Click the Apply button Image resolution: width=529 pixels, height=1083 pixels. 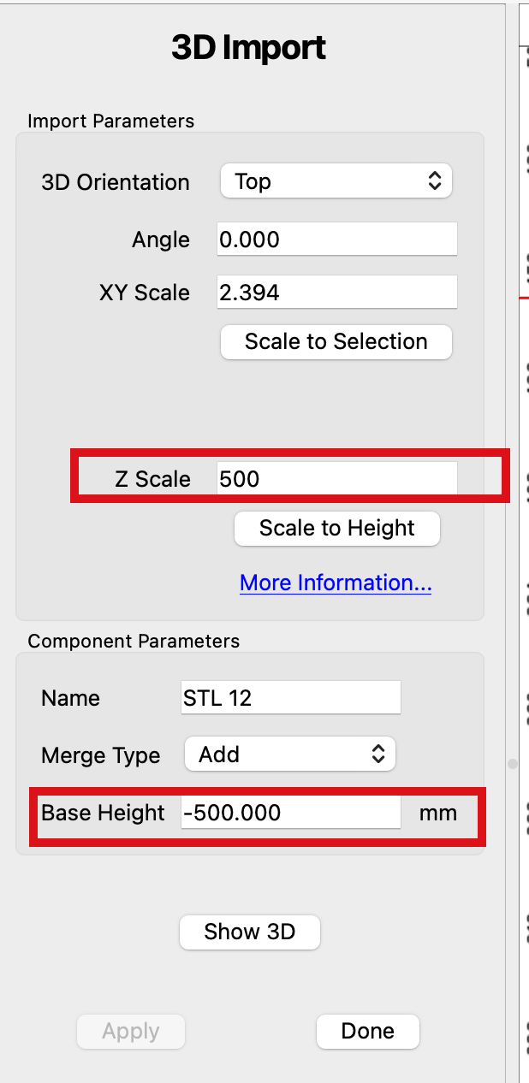coord(131,1032)
